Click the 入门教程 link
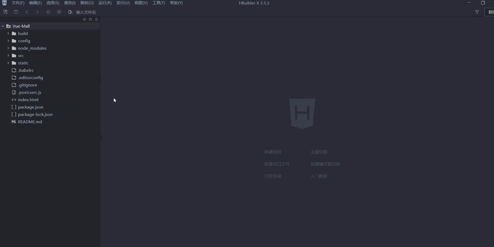 coord(319,176)
